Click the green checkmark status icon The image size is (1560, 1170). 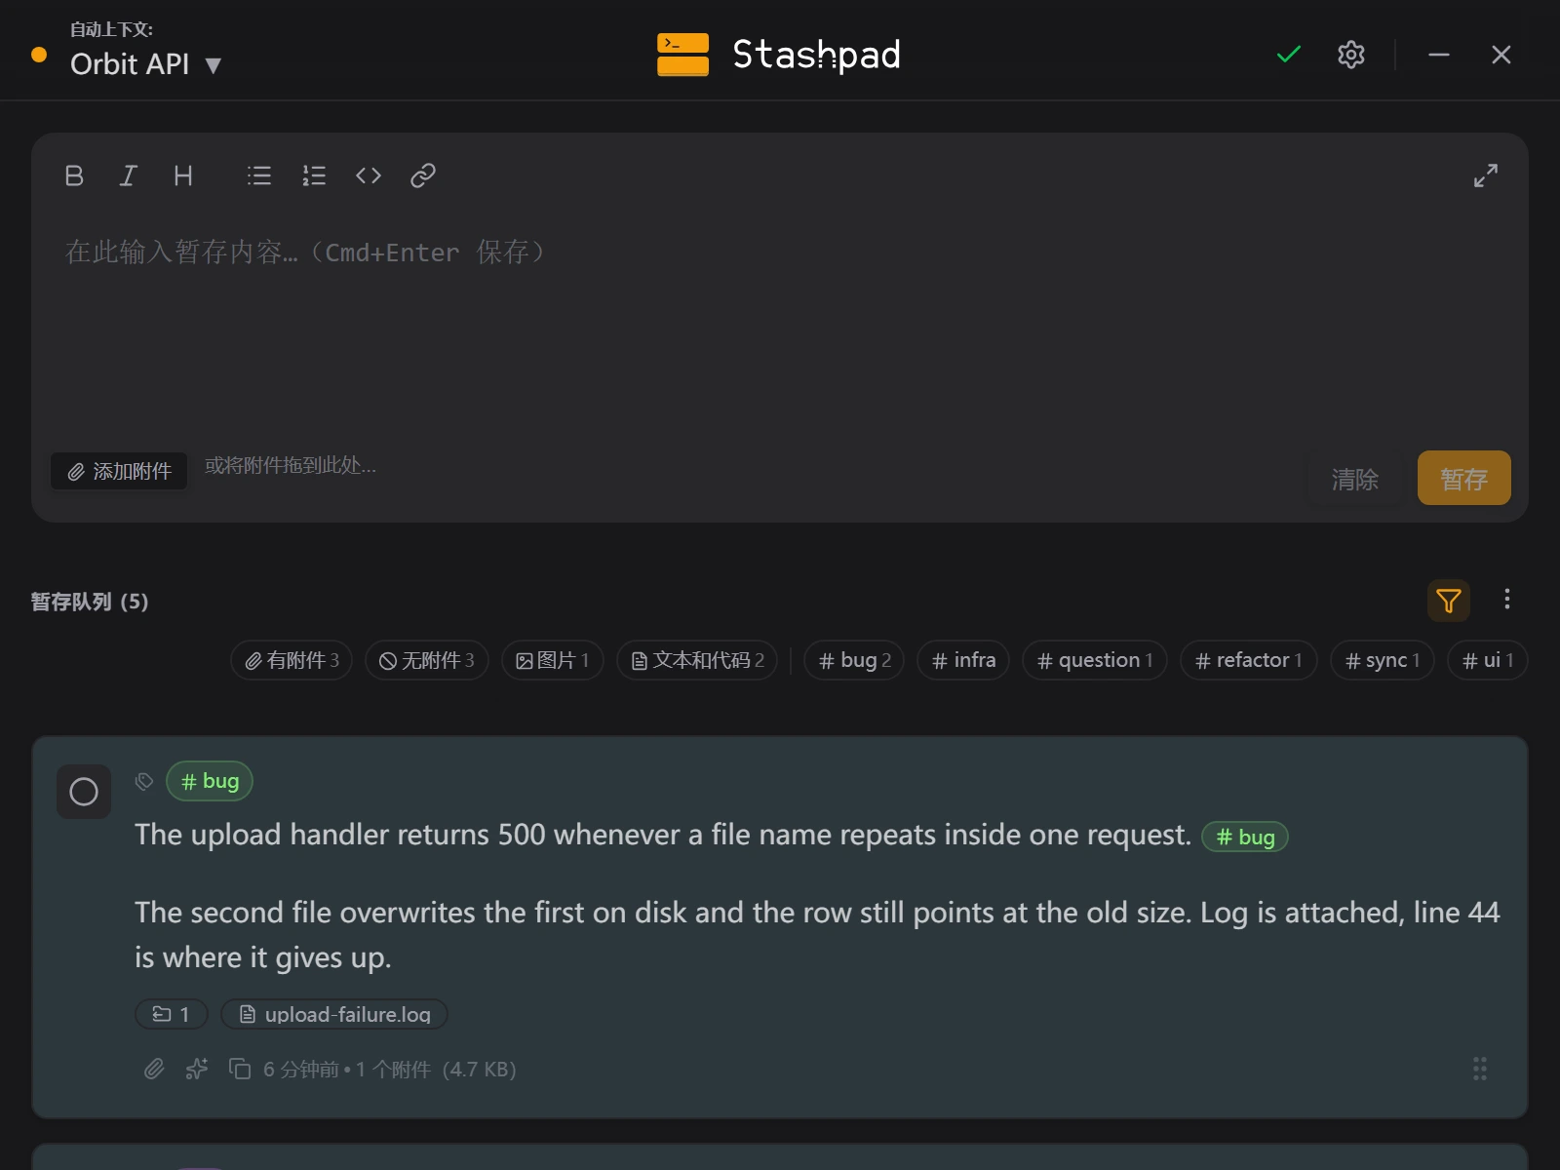point(1289,55)
